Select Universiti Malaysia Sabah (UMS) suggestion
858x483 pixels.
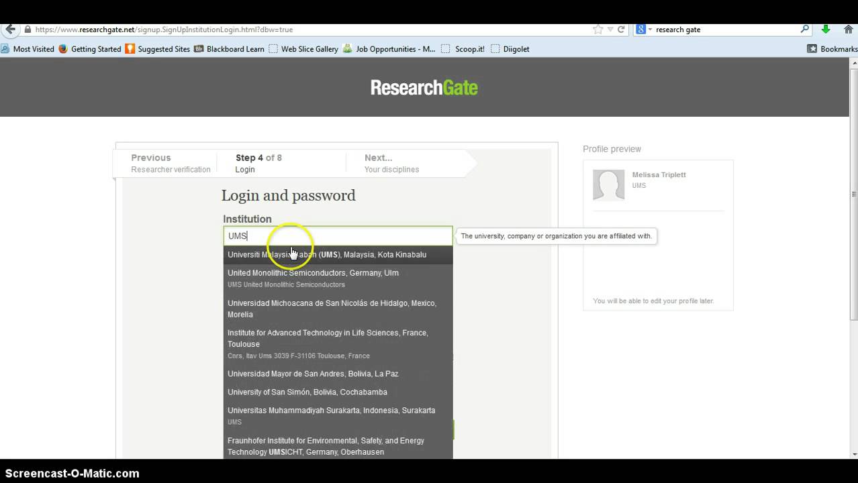click(x=338, y=255)
